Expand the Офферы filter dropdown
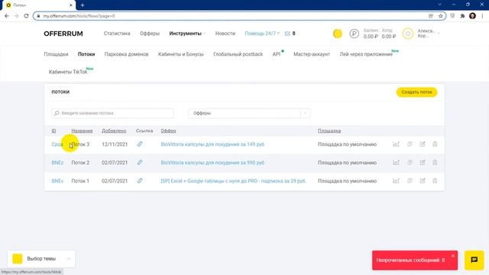The image size is (489, 275). 249,113
